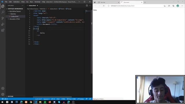The width and height of the screenshot is (185, 104).
Task: Collapse the MyOnlineClasses folder
Action: (15, 11)
